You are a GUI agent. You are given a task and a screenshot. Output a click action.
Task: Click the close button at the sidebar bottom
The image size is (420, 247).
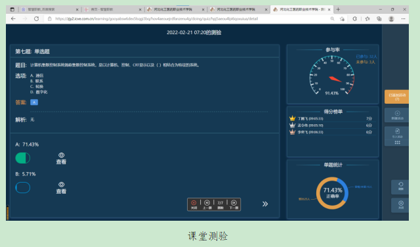tap(400, 205)
